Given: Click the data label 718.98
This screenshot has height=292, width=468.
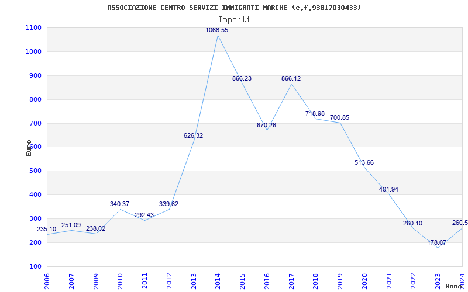Looking at the screenshot, I should point(315,113).
